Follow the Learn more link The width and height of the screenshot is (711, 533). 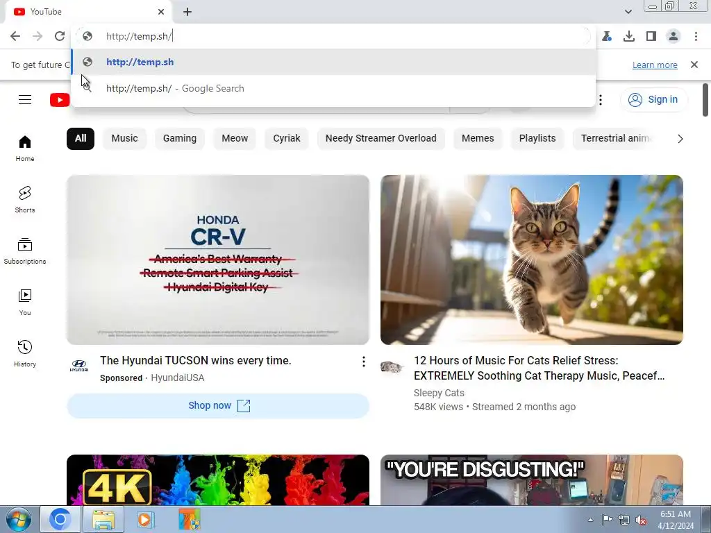pyautogui.click(x=655, y=65)
